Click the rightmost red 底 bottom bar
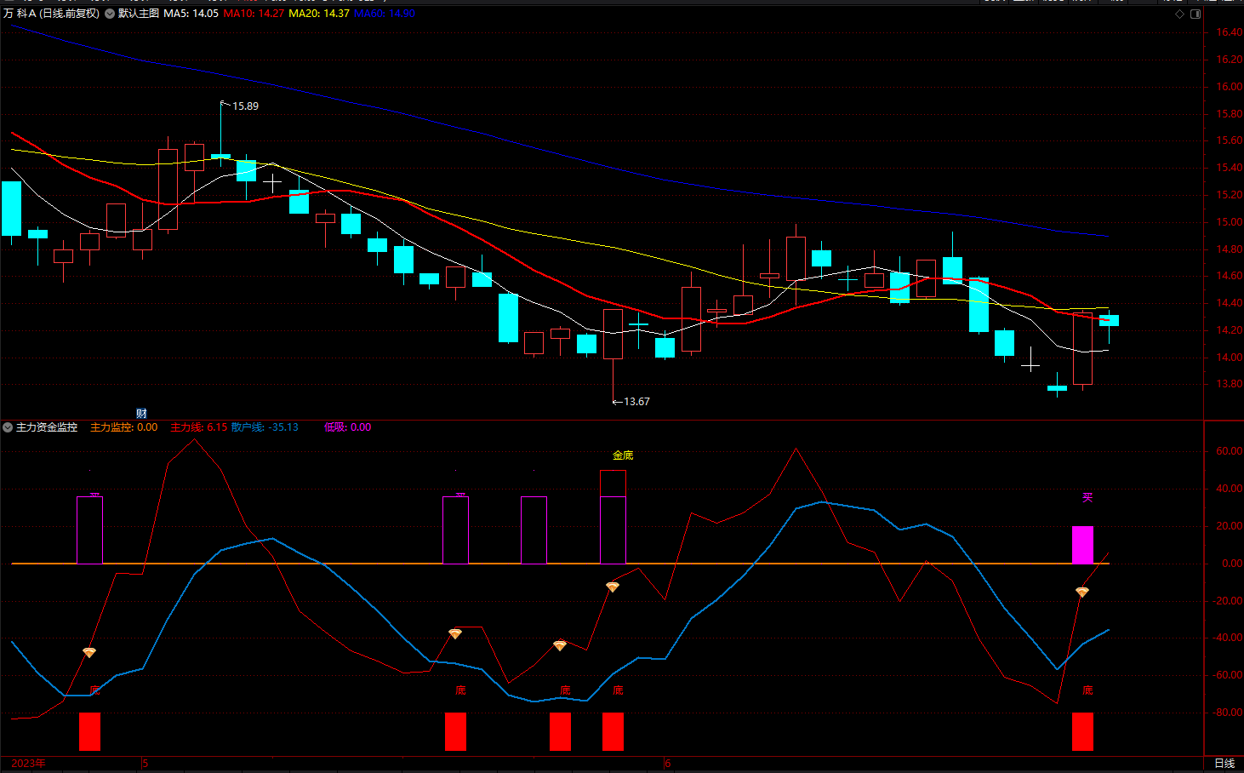Viewport: 1244px width, 773px height. point(1082,731)
